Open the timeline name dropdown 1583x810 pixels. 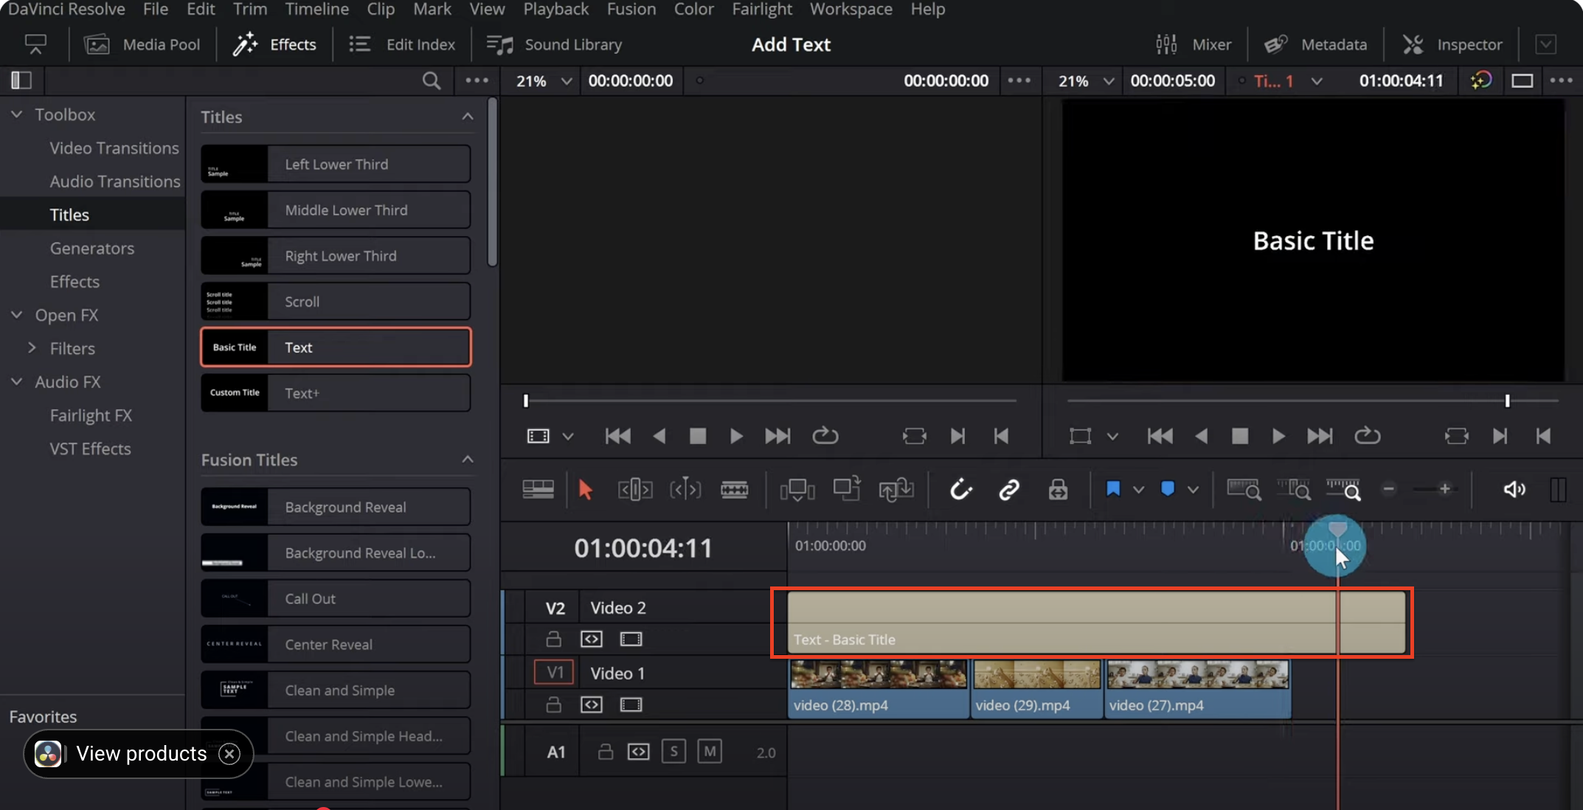(1317, 81)
